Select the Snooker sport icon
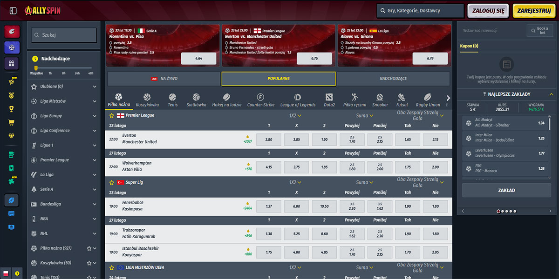This screenshot has width=559, height=279. point(380,100)
